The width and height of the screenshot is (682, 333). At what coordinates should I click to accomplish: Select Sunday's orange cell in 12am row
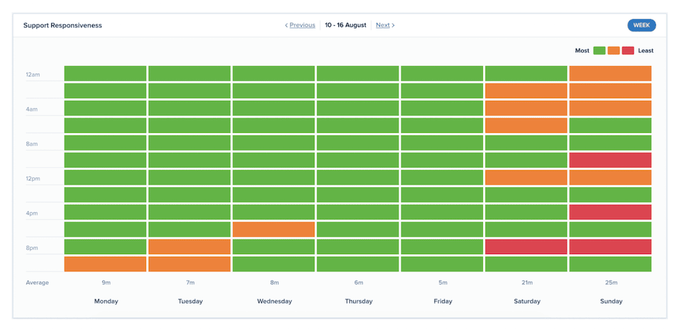click(610, 74)
